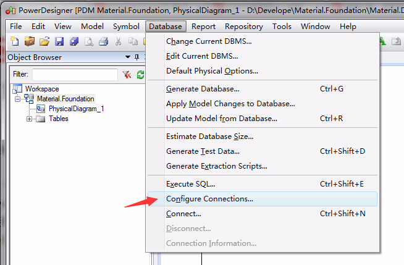The height and width of the screenshot is (265, 404).
Task: Select Generate Test Data entry
Action: click(x=263, y=151)
